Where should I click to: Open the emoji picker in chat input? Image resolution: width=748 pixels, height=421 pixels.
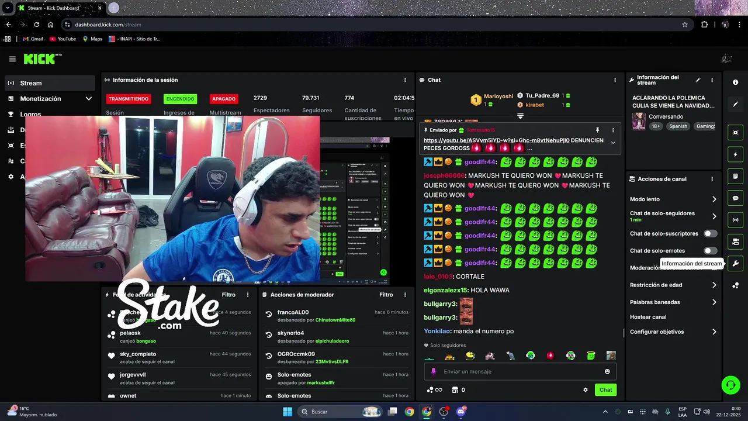[x=607, y=371]
